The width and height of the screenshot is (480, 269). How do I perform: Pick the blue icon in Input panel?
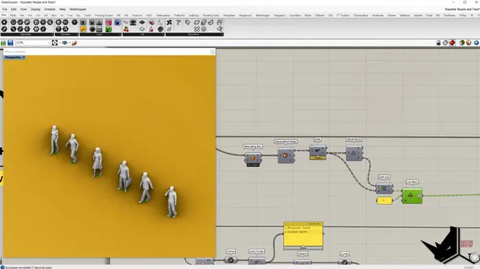click(x=117, y=23)
